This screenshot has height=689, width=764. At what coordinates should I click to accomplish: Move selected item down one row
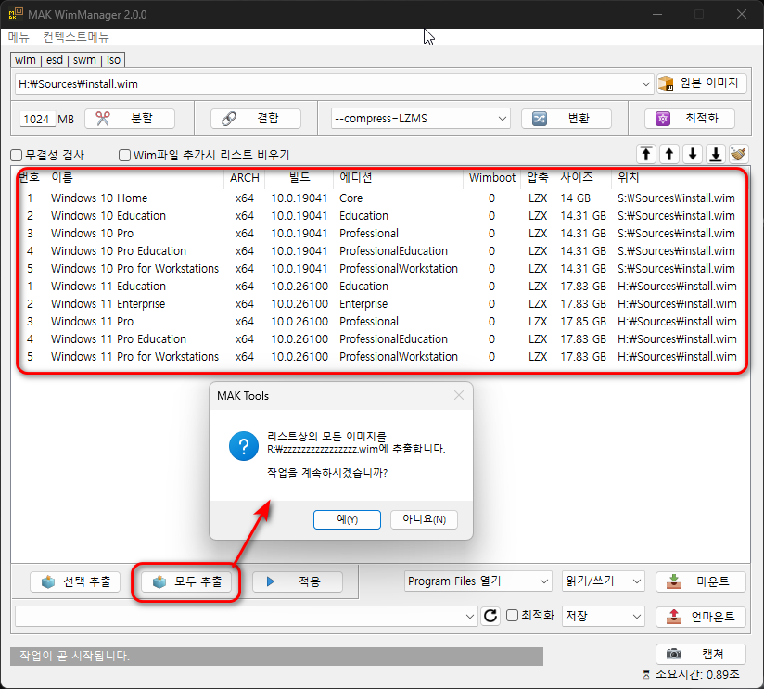693,155
